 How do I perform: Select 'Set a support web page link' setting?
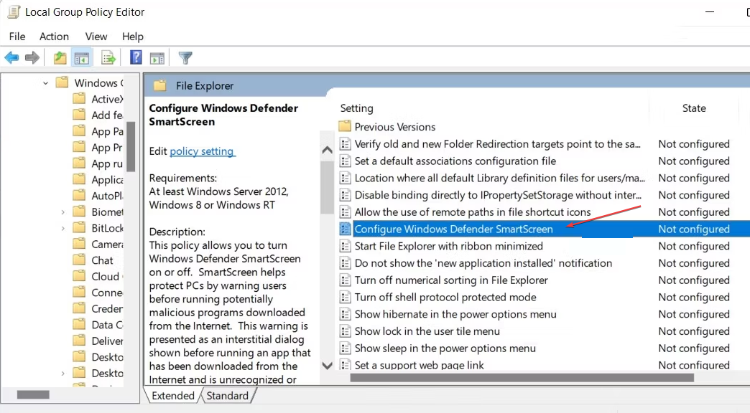point(419,365)
